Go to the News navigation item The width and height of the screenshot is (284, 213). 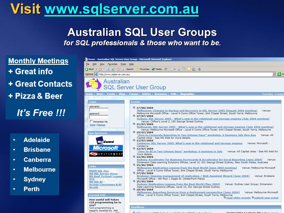(100, 94)
